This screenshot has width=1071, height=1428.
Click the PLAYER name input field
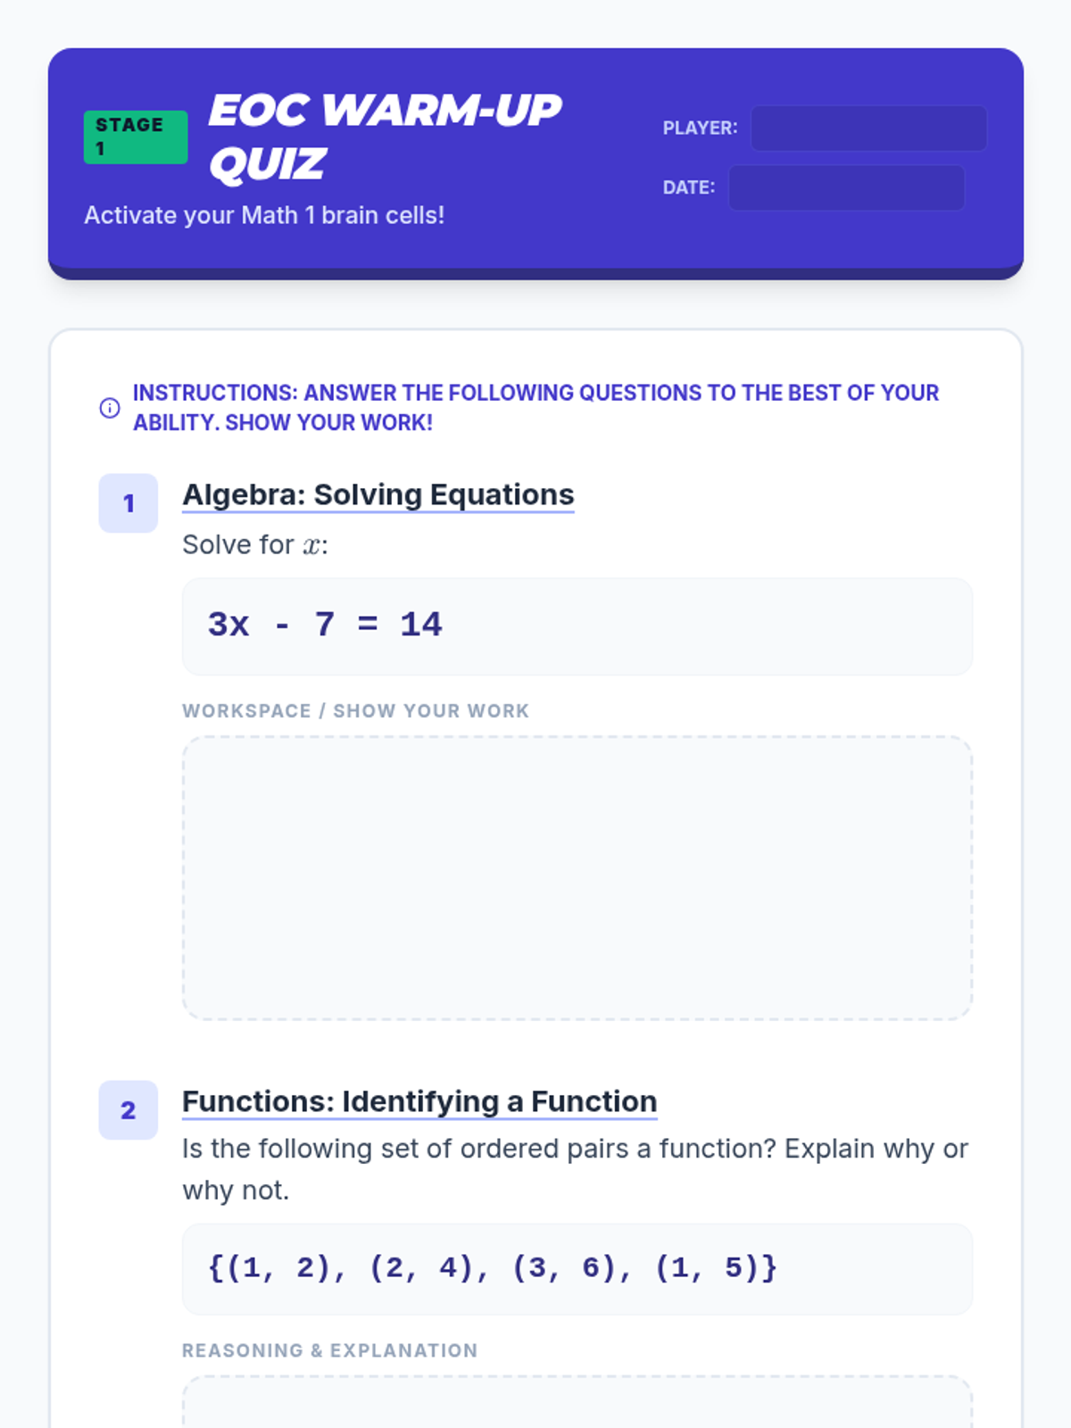point(868,129)
